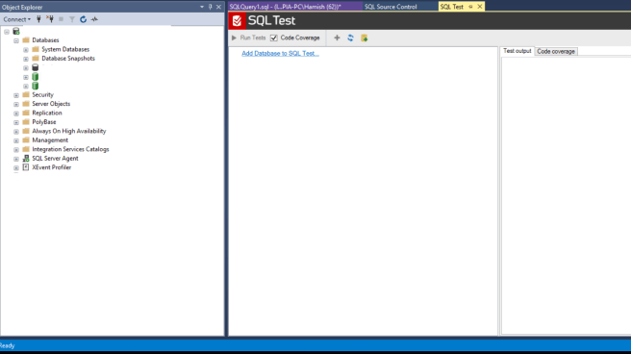Expand the black database node
The width and height of the screenshot is (631, 354).
pyautogui.click(x=26, y=68)
